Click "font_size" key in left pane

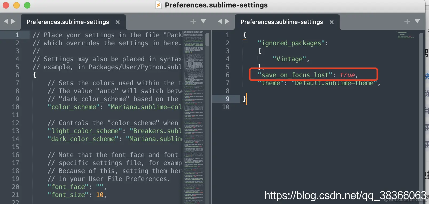click(x=68, y=195)
